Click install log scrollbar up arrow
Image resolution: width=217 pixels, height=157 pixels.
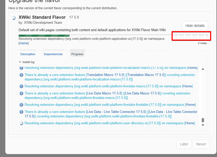tap(203, 69)
